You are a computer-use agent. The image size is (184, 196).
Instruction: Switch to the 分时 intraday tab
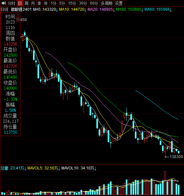point(11,3)
